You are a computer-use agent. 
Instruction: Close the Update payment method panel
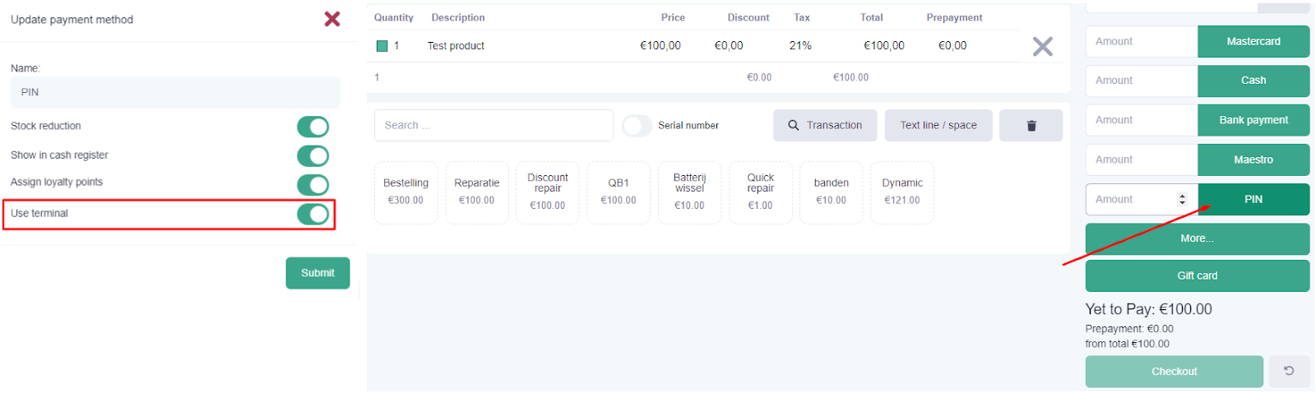(332, 19)
